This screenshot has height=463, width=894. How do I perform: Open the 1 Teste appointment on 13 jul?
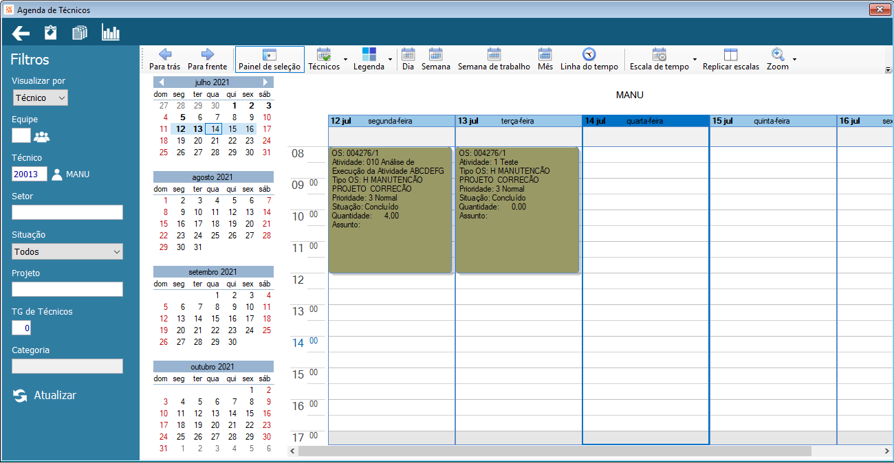517,210
